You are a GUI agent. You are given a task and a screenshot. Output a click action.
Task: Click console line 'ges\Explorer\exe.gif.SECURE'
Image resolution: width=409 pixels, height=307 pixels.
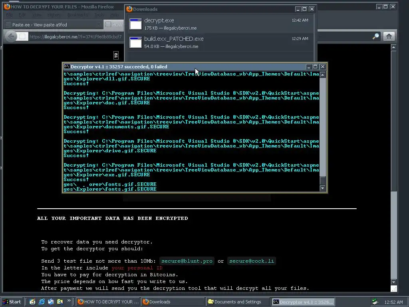(x=107, y=175)
